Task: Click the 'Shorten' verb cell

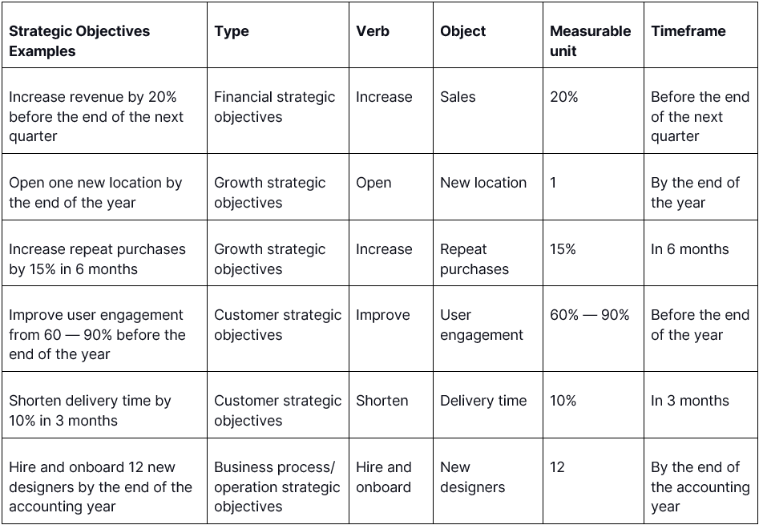Action: (x=391, y=405)
